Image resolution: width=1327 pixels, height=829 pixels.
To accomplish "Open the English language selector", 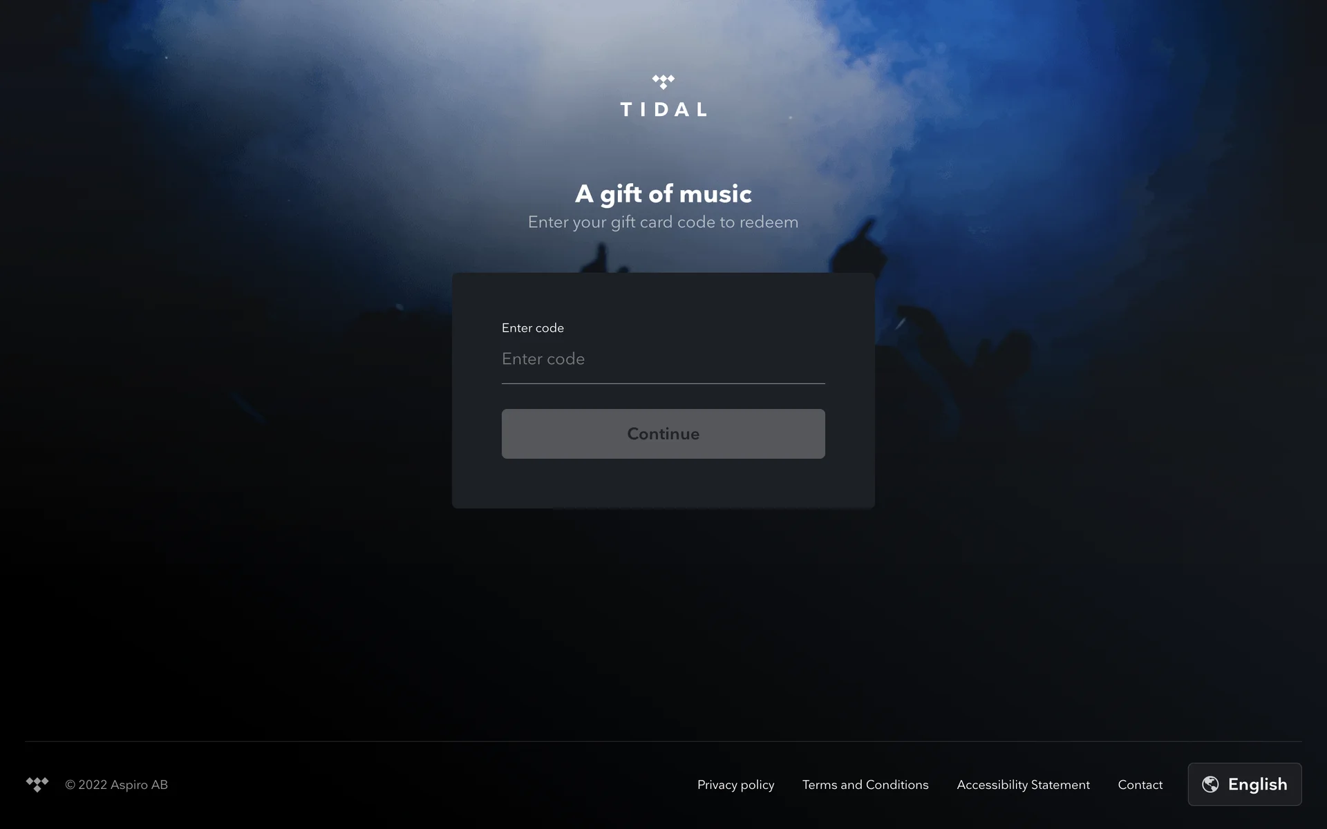I will [1244, 784].
